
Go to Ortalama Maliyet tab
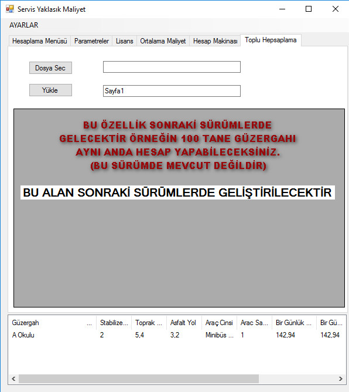pos(163,41)
